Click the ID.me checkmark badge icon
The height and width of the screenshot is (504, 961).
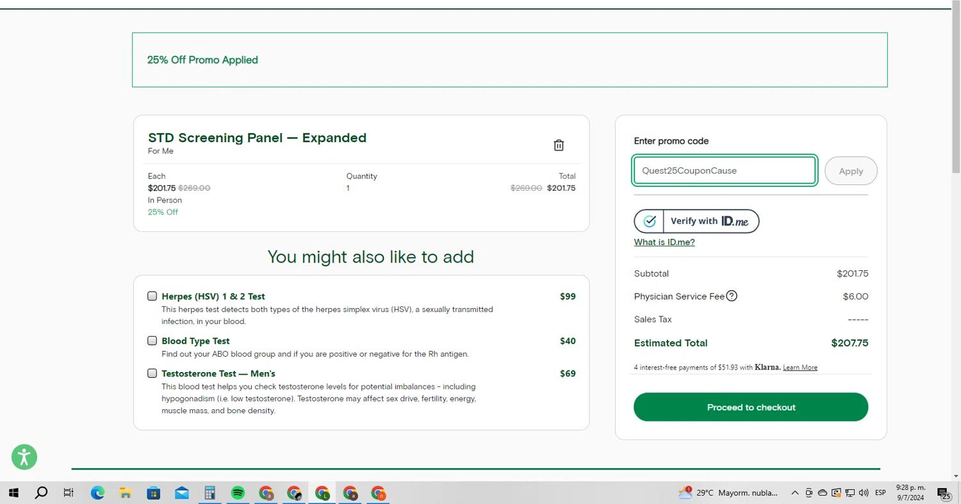[x=650, y=221]
